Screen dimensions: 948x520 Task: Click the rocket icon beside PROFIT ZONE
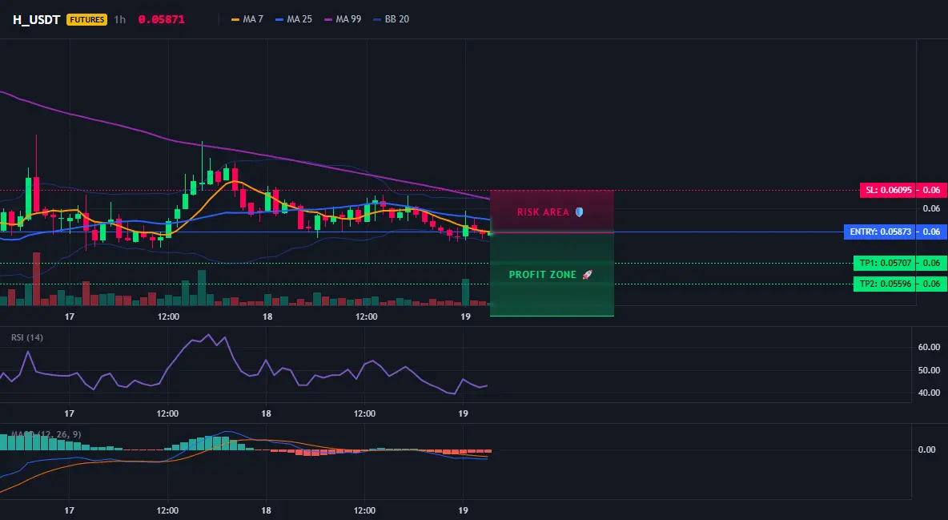pyautogui.click(x=587, y=275)
